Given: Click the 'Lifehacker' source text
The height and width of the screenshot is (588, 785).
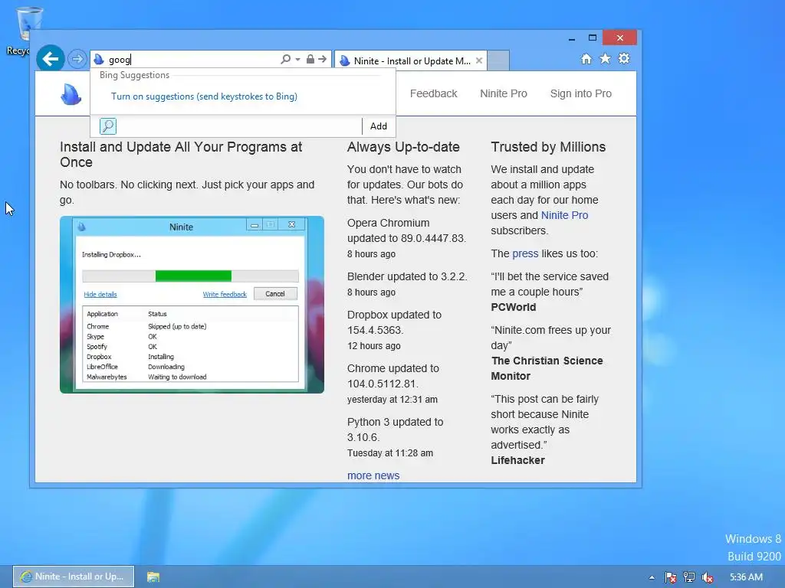Looking at the screenshot, I should 517,460.
